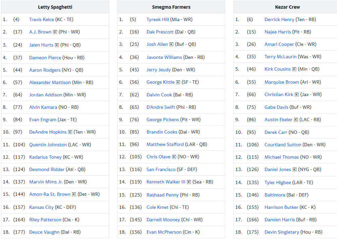Open Evan McPherson's player page
The width and height of the screenshot is (337, 240).
point(164,232)
